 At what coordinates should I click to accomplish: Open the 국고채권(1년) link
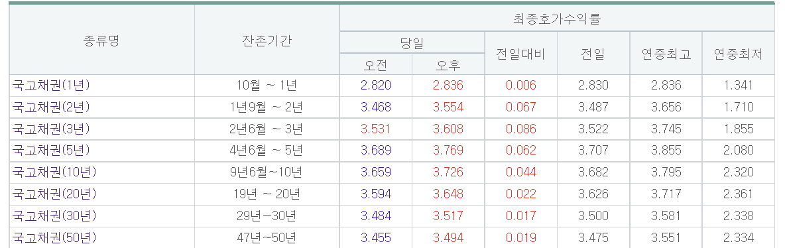[51, 85]
